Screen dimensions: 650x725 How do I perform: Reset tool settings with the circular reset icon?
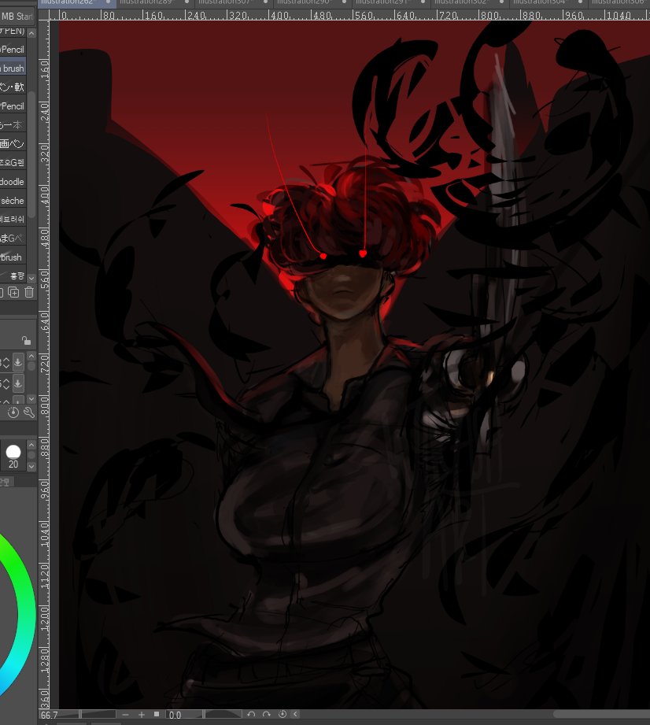point(13,412)
